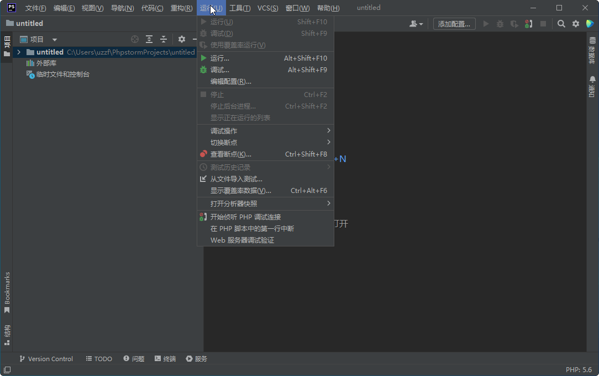Viewport: 599px width, 376px height.
Task: Open the 编辑(E) menu
Action: coord(64,8)
